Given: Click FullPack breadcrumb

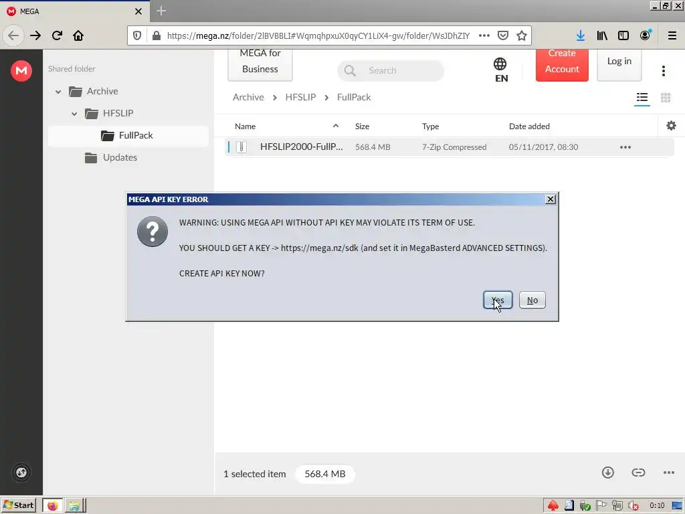Looking at the screenshot, I should [354, 97].
